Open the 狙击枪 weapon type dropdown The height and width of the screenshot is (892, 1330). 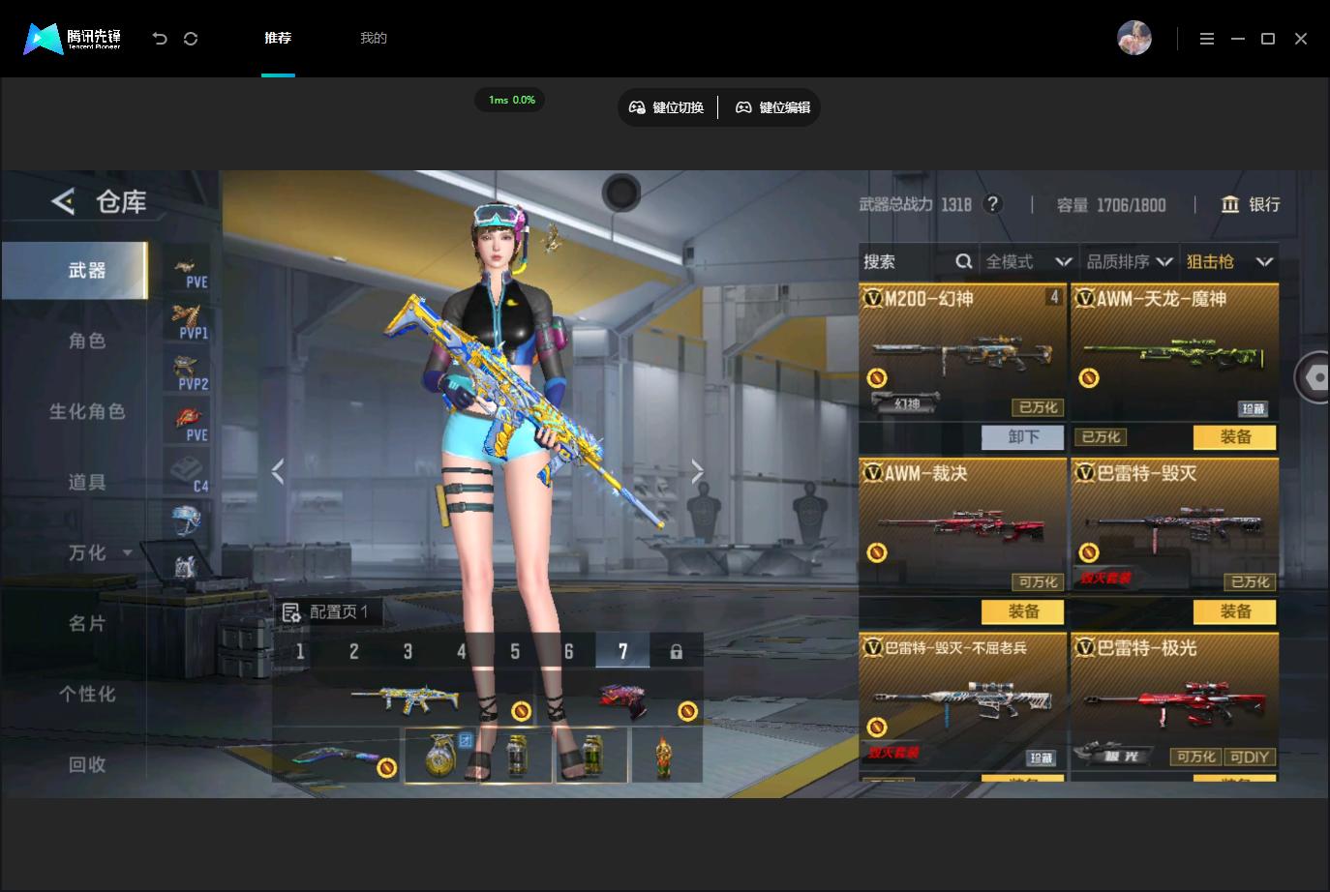point(1228,261)
